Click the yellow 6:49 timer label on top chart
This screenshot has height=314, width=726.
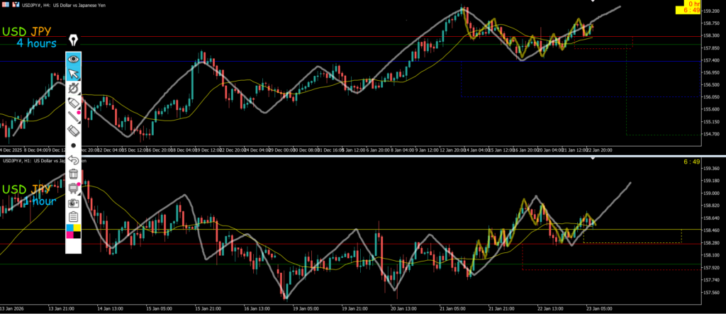click(691, 11)
